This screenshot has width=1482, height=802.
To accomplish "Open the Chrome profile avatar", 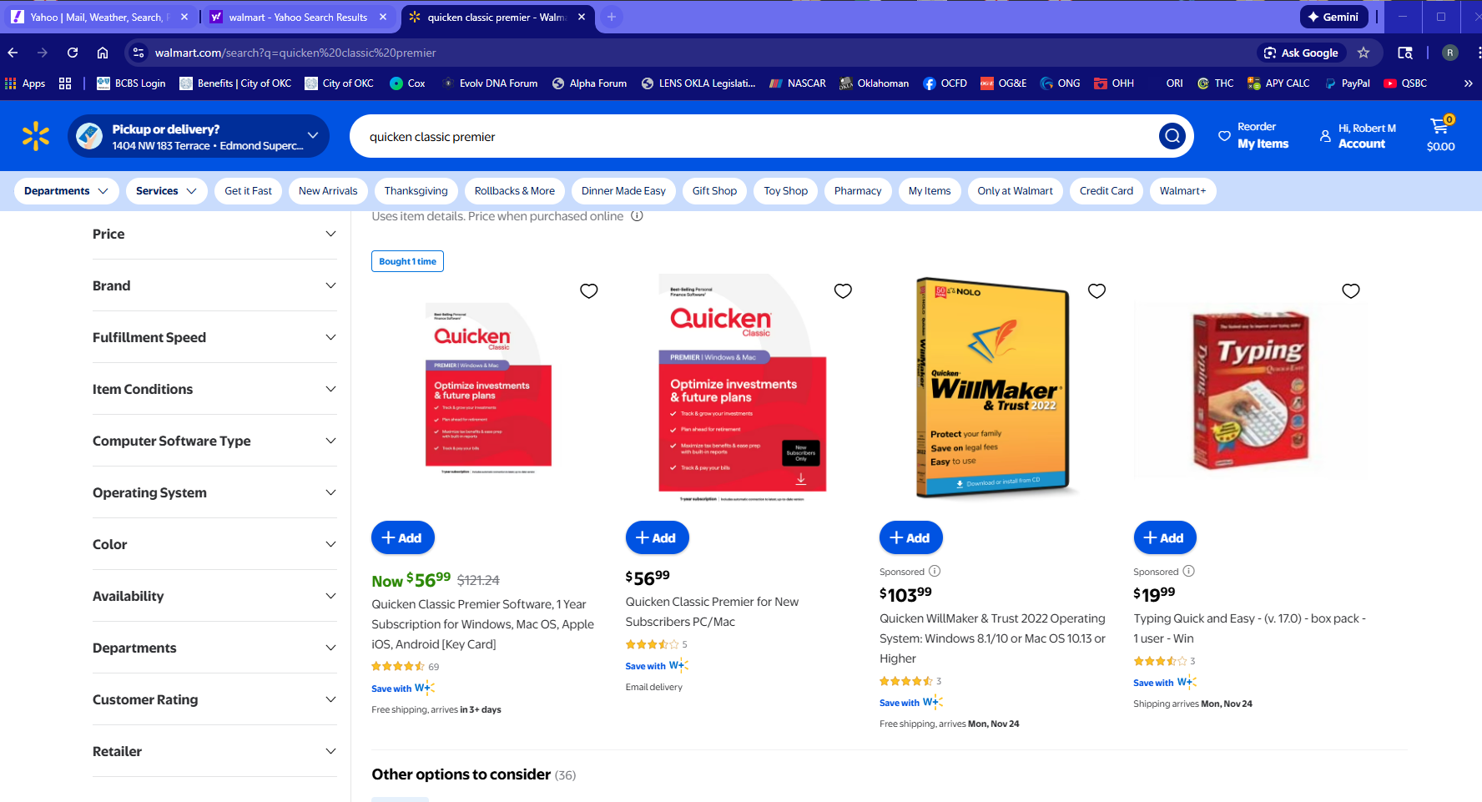I will (1450, 53).
